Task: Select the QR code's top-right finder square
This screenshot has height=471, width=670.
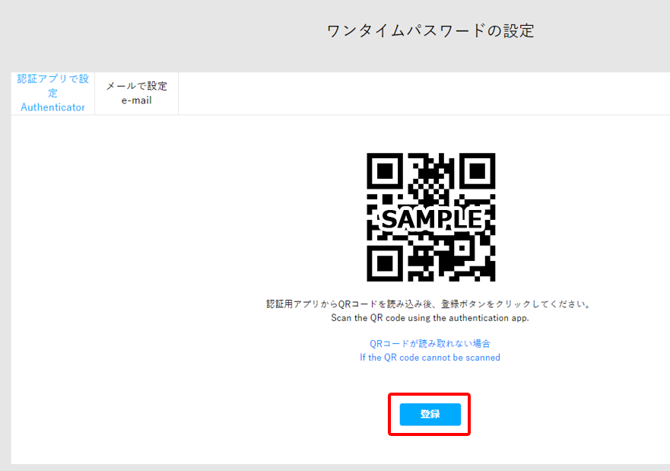Action: [x=478, y=171]
